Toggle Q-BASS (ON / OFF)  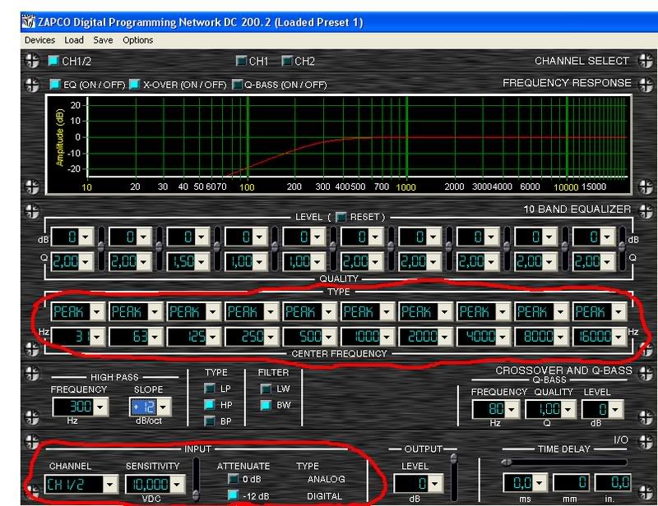pyautogui.click(x=237, y=85)
